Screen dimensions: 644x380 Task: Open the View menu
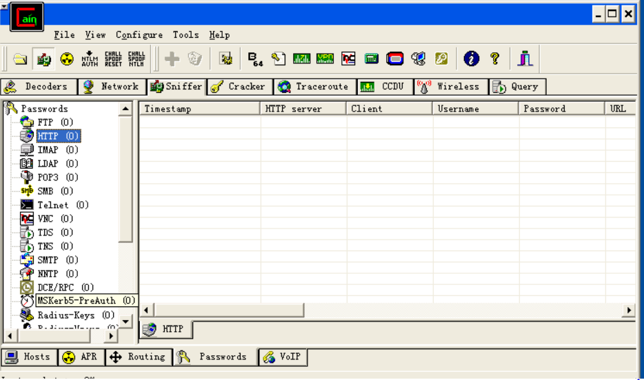(95, 35)
